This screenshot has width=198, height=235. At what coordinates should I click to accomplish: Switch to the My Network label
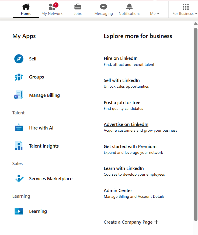pos(52,14)
